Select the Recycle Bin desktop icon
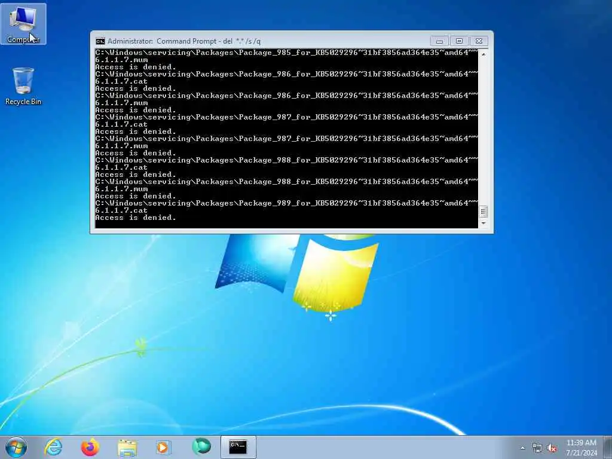Screen dimensions: 612x459 [x=23, y=86]
